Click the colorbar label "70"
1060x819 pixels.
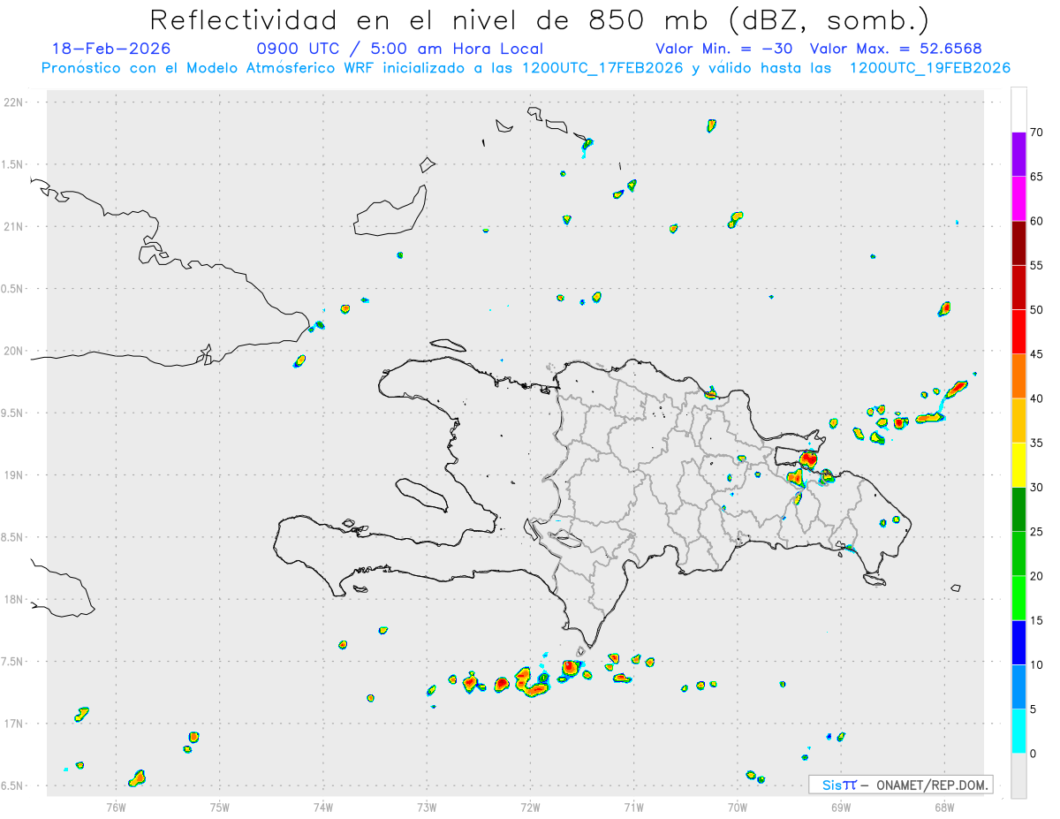(x=1037, y=133)
